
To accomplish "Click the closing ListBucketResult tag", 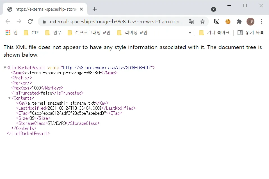I will [28, 133].
